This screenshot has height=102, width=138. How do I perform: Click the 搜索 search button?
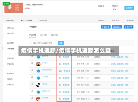tap(61, 43)
